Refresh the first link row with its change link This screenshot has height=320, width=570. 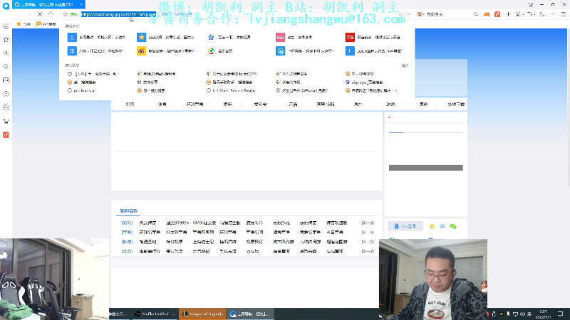click(368, 223)
